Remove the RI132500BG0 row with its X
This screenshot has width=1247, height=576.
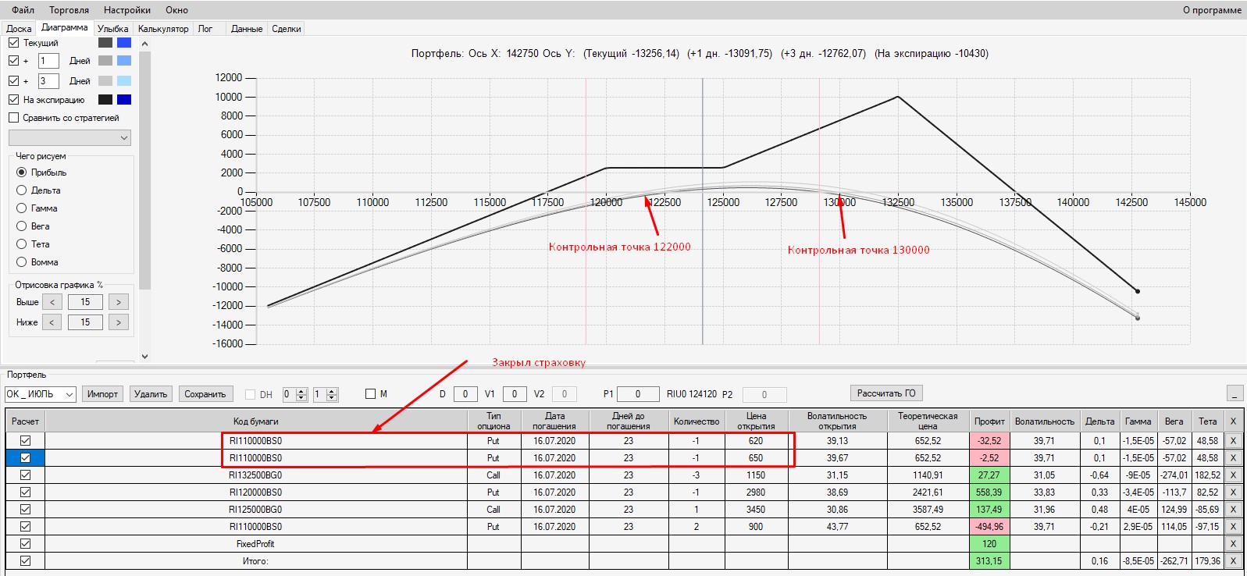(x=1233, y=475)
